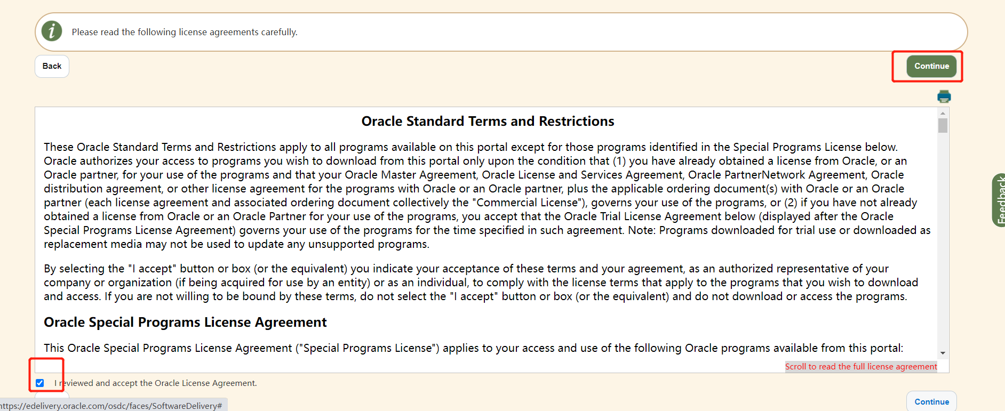Click the 'Oracle Special Programs License Agreement' heading
The height and width of the screenshot is (411, 1005).
(185, 323)
